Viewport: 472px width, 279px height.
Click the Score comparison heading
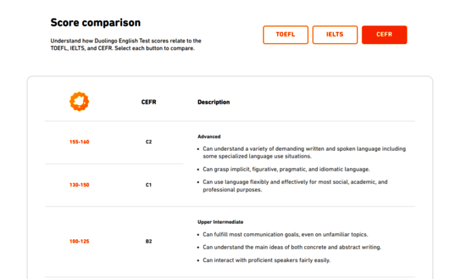[x=95, y=23]
